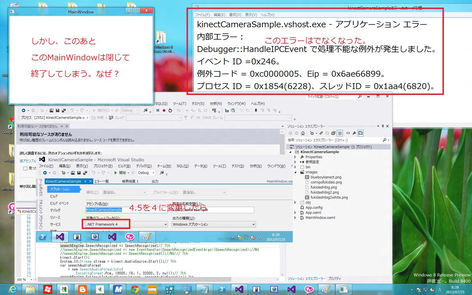Expand the Properties node in Solution Explorer
This screenshot has width=472, height=295.
pos(295,157)
